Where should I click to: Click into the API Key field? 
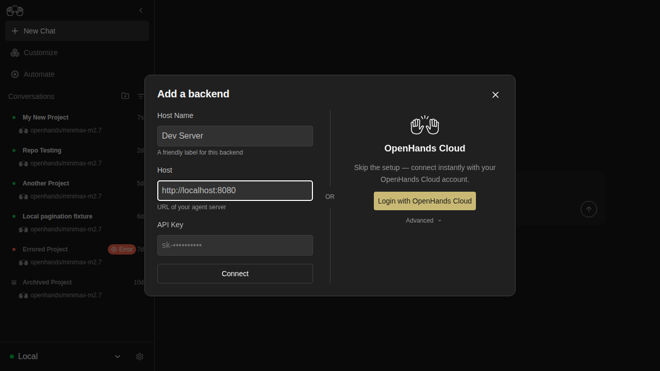pyautogui.click(x=235, y=245)
